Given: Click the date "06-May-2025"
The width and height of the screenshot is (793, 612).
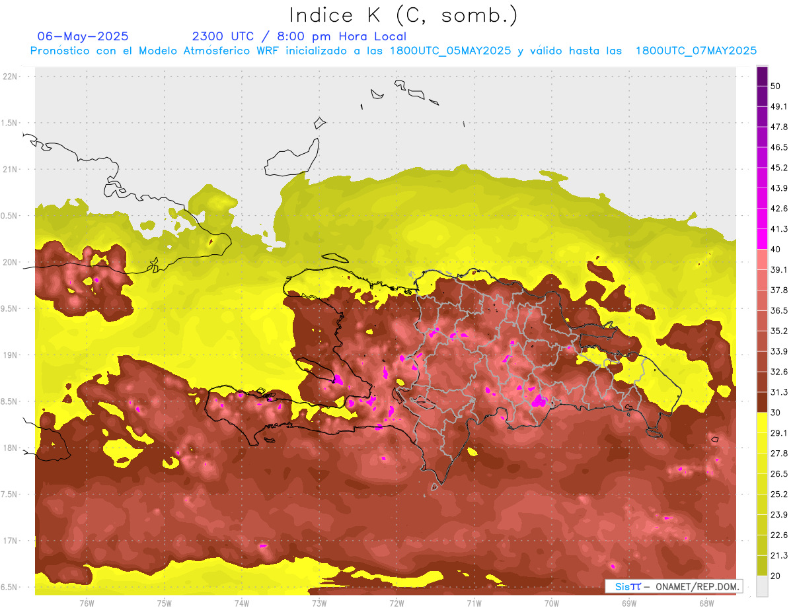Looking at the screenshot, I should [83, 36].
